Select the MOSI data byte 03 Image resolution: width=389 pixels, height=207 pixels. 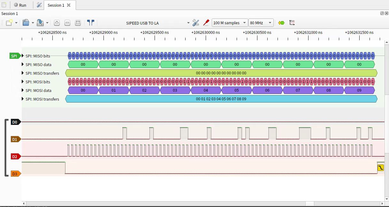point(175,90)
